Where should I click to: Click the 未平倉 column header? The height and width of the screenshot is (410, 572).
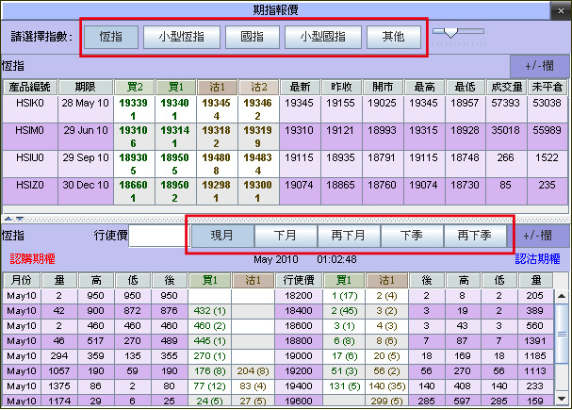[547, 87]
